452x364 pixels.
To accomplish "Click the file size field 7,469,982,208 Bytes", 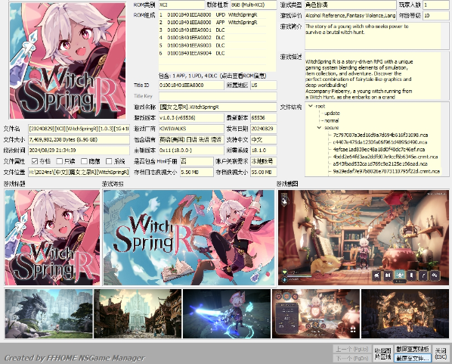I will (x=79, y=139).
